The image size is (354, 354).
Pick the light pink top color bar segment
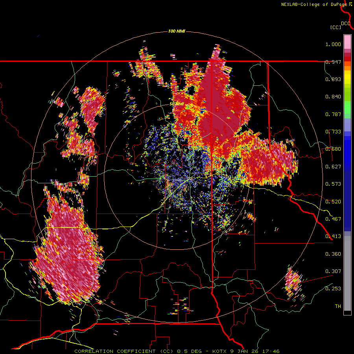point(347,42)
